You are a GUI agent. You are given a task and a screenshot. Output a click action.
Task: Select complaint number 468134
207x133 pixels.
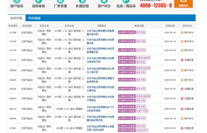point(13,109)
